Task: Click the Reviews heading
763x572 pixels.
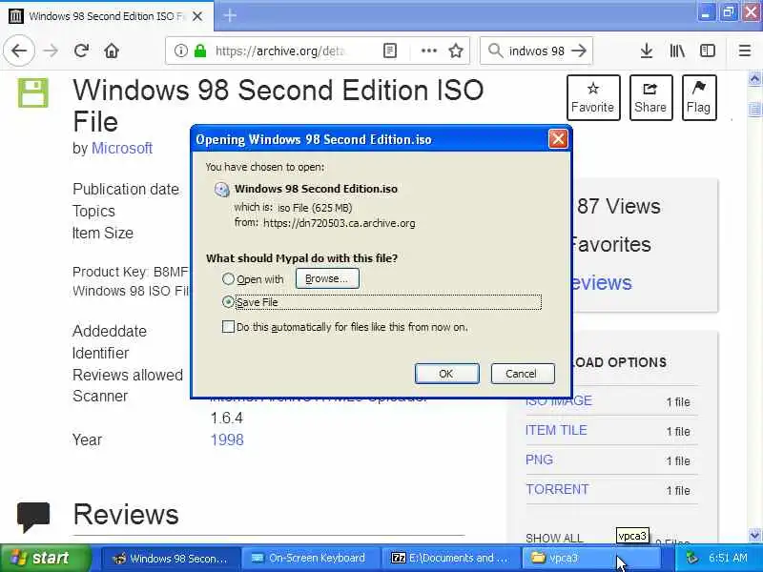Action: click(x=126, y=514)
